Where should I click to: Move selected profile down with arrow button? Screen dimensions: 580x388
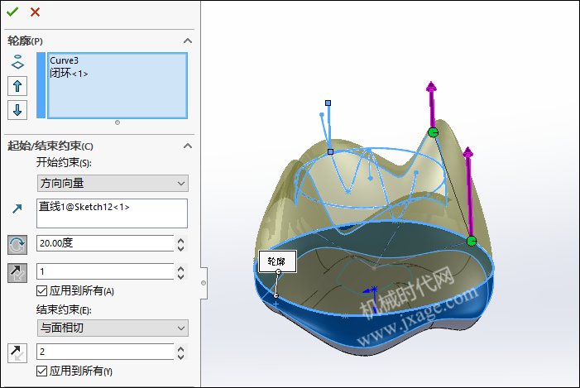17,110
